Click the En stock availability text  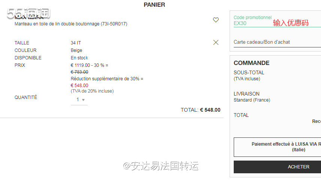(79, 58)
